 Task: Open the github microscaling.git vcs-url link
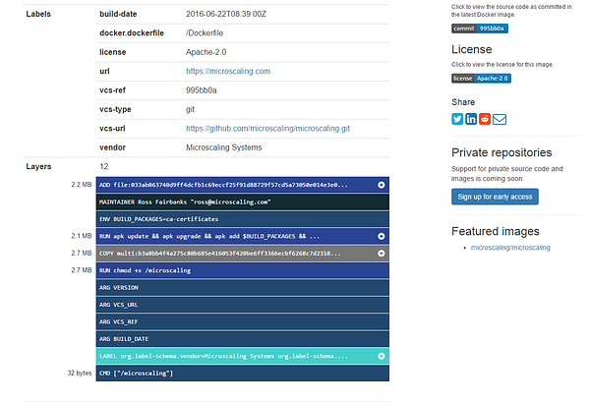267,128
